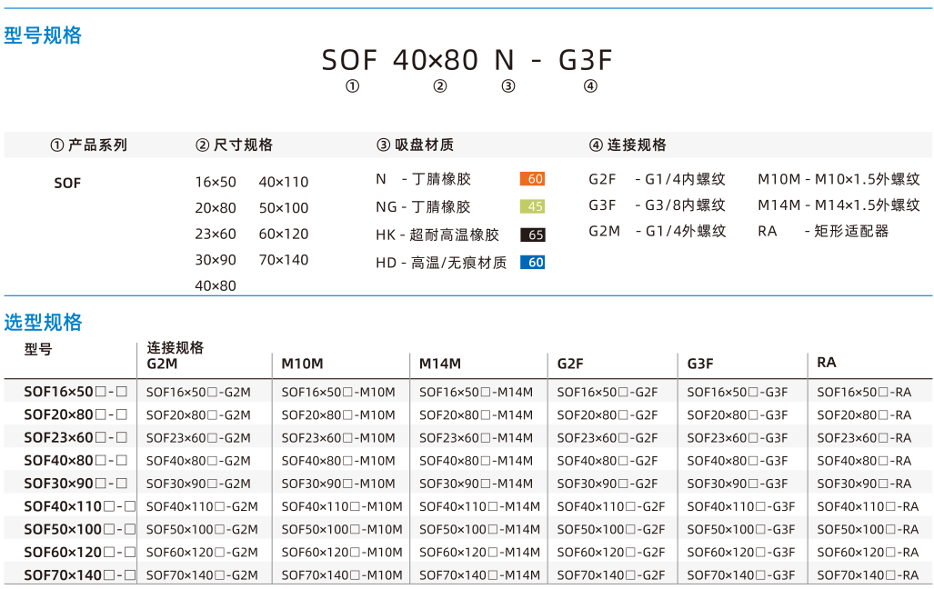Select cell SOF40×80□-G2F
Viewport: 934px width, 589px height.
coord(608,461)
